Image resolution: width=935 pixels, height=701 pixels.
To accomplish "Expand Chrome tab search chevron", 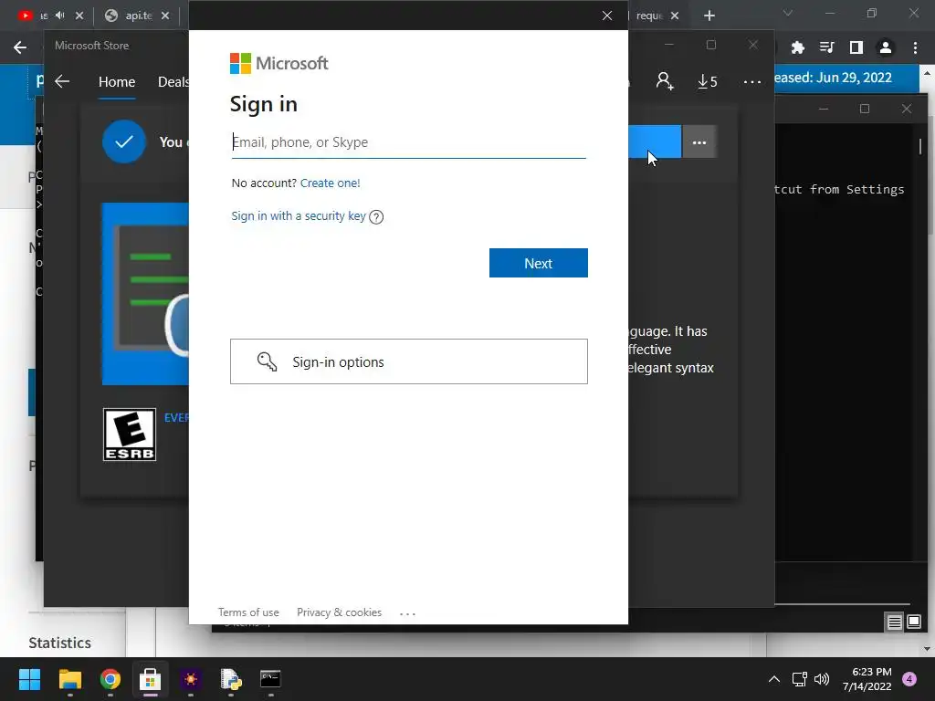I will click(788, 13).
